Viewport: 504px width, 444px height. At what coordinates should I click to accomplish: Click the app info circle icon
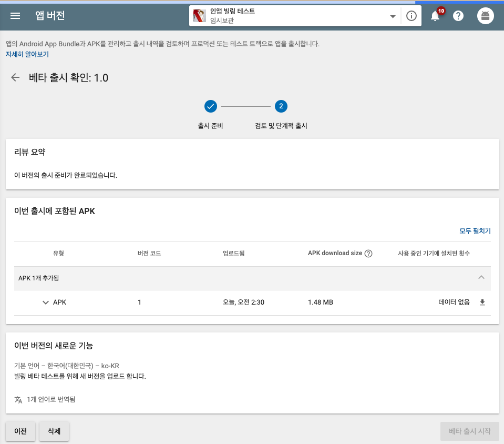coord(412,16)
